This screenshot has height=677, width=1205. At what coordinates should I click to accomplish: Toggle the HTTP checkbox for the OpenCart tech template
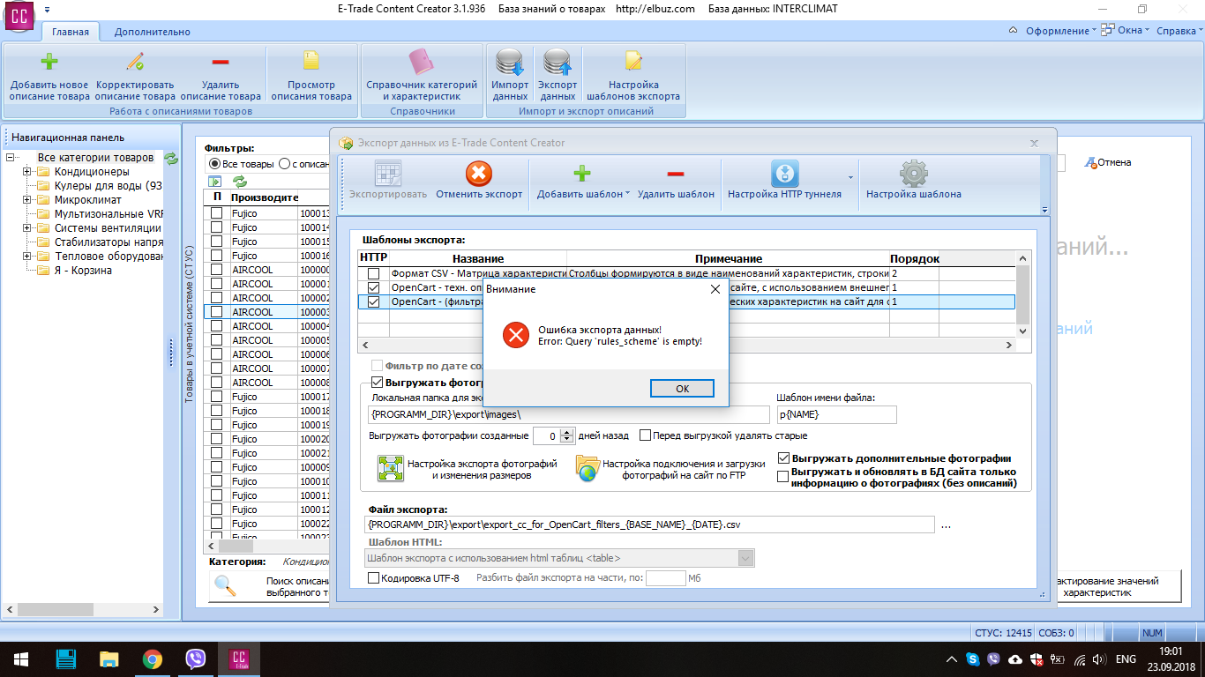pyautogui.click(x=373, y=288)
